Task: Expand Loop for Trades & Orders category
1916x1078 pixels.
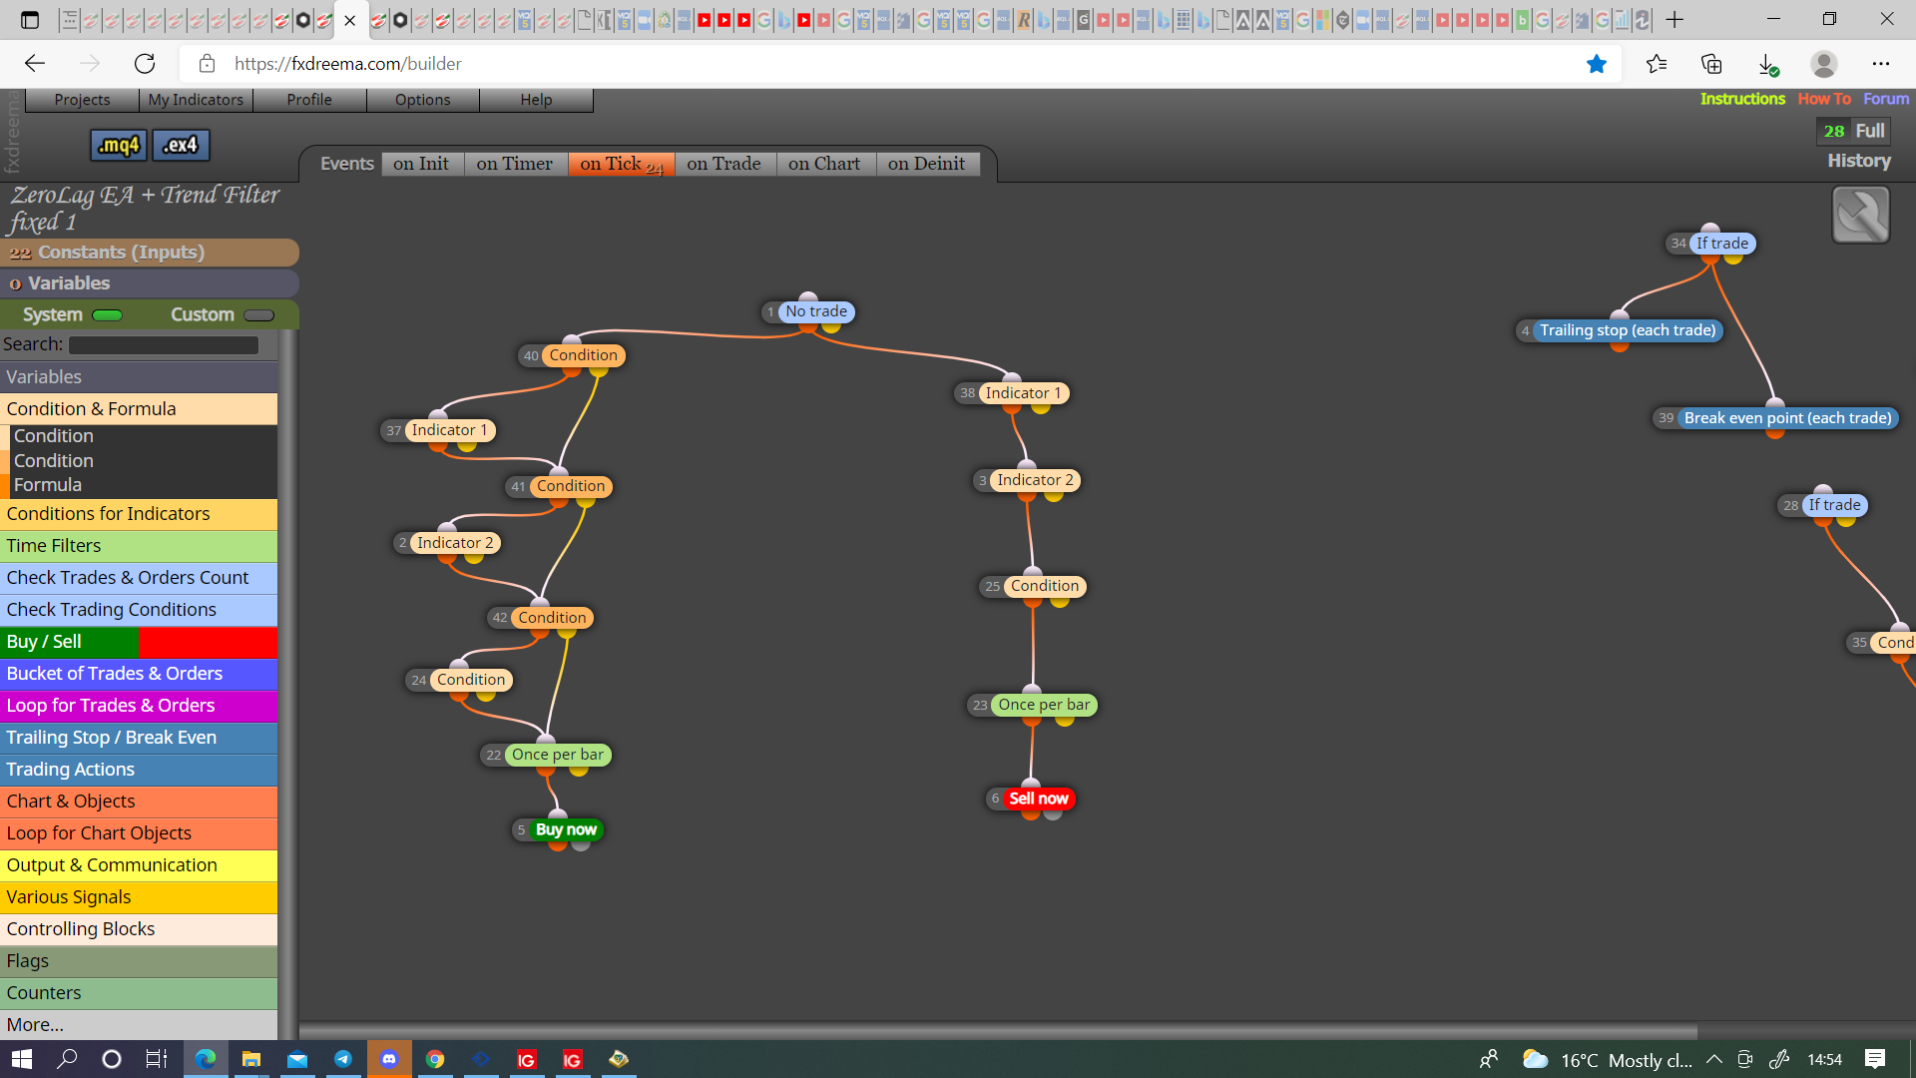Action: point(139,706)
